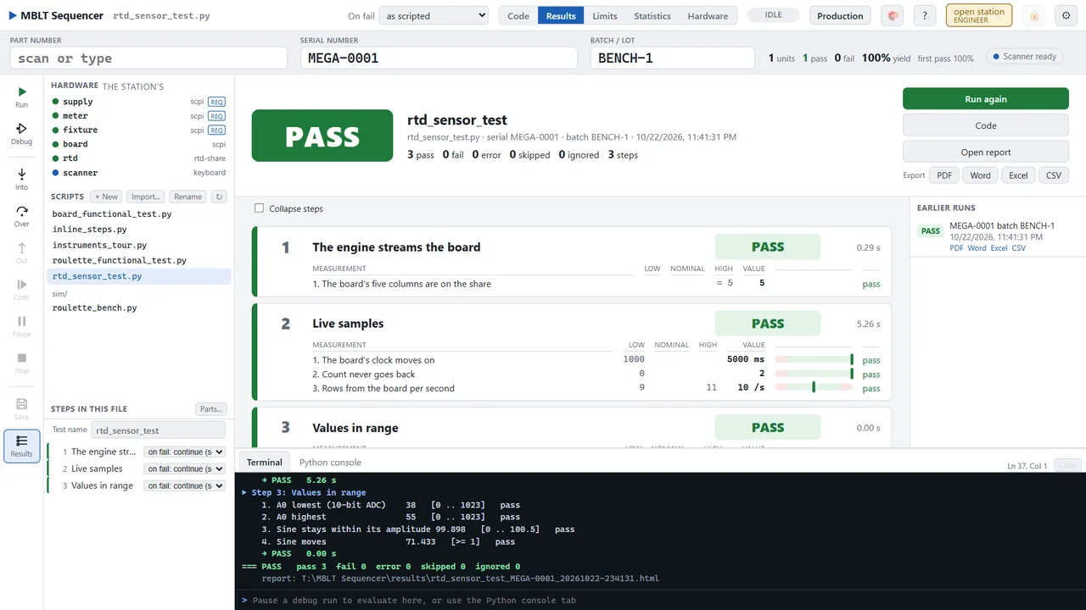Switch to the Limits tab
The width and height of the screenshot is (1086, 610).
(605, 15)
